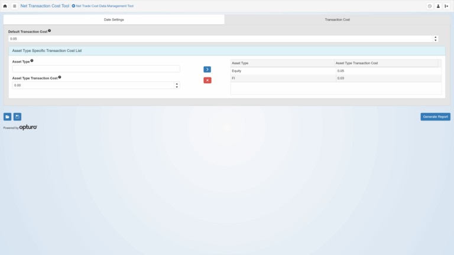Click the Asset Type help icon
Viewport: 454px width, 255px height.
32,61
